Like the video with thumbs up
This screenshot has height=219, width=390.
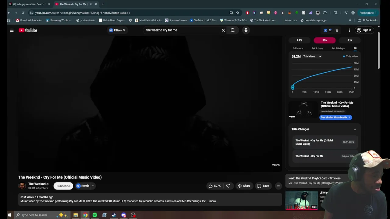(214, 186)
